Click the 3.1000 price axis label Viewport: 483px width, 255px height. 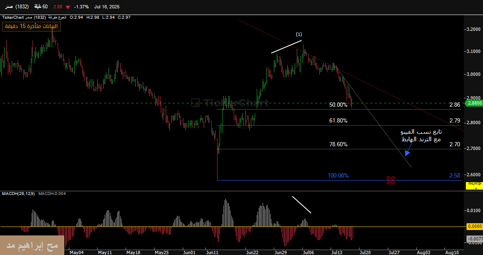[x=474, y=51]
